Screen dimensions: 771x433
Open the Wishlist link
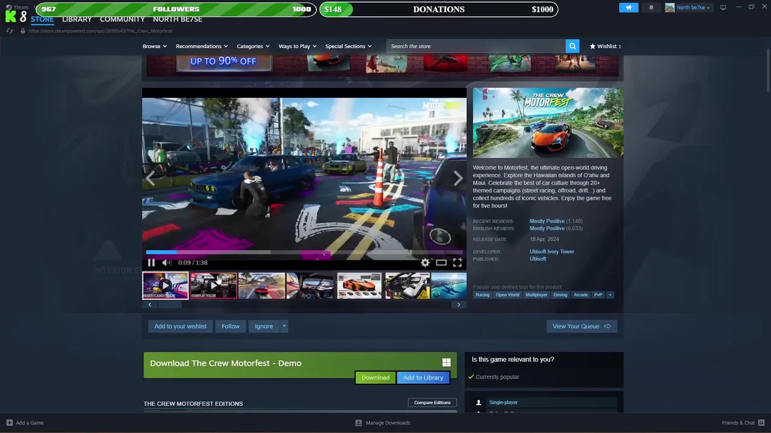pyautogui.click(x=605, y=46)
